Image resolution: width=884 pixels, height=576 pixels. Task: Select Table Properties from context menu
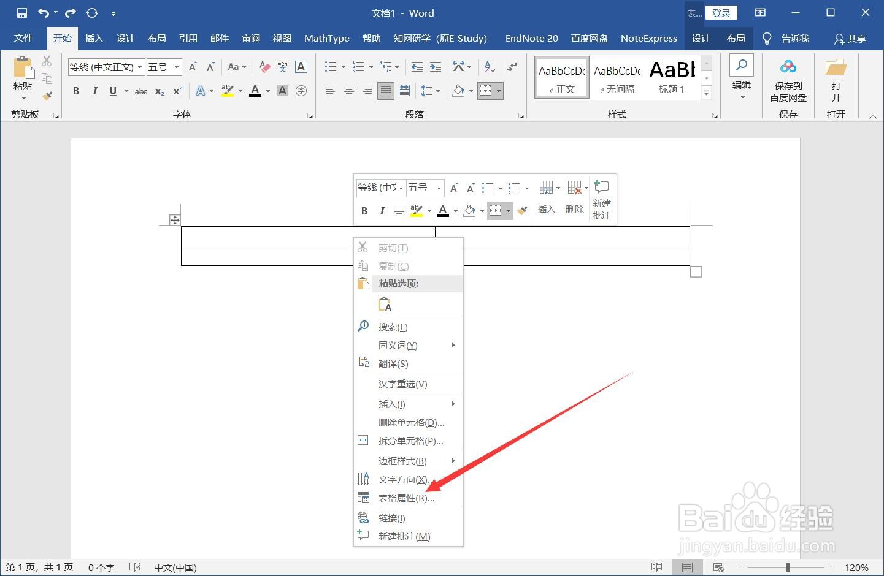click(409, 498)
